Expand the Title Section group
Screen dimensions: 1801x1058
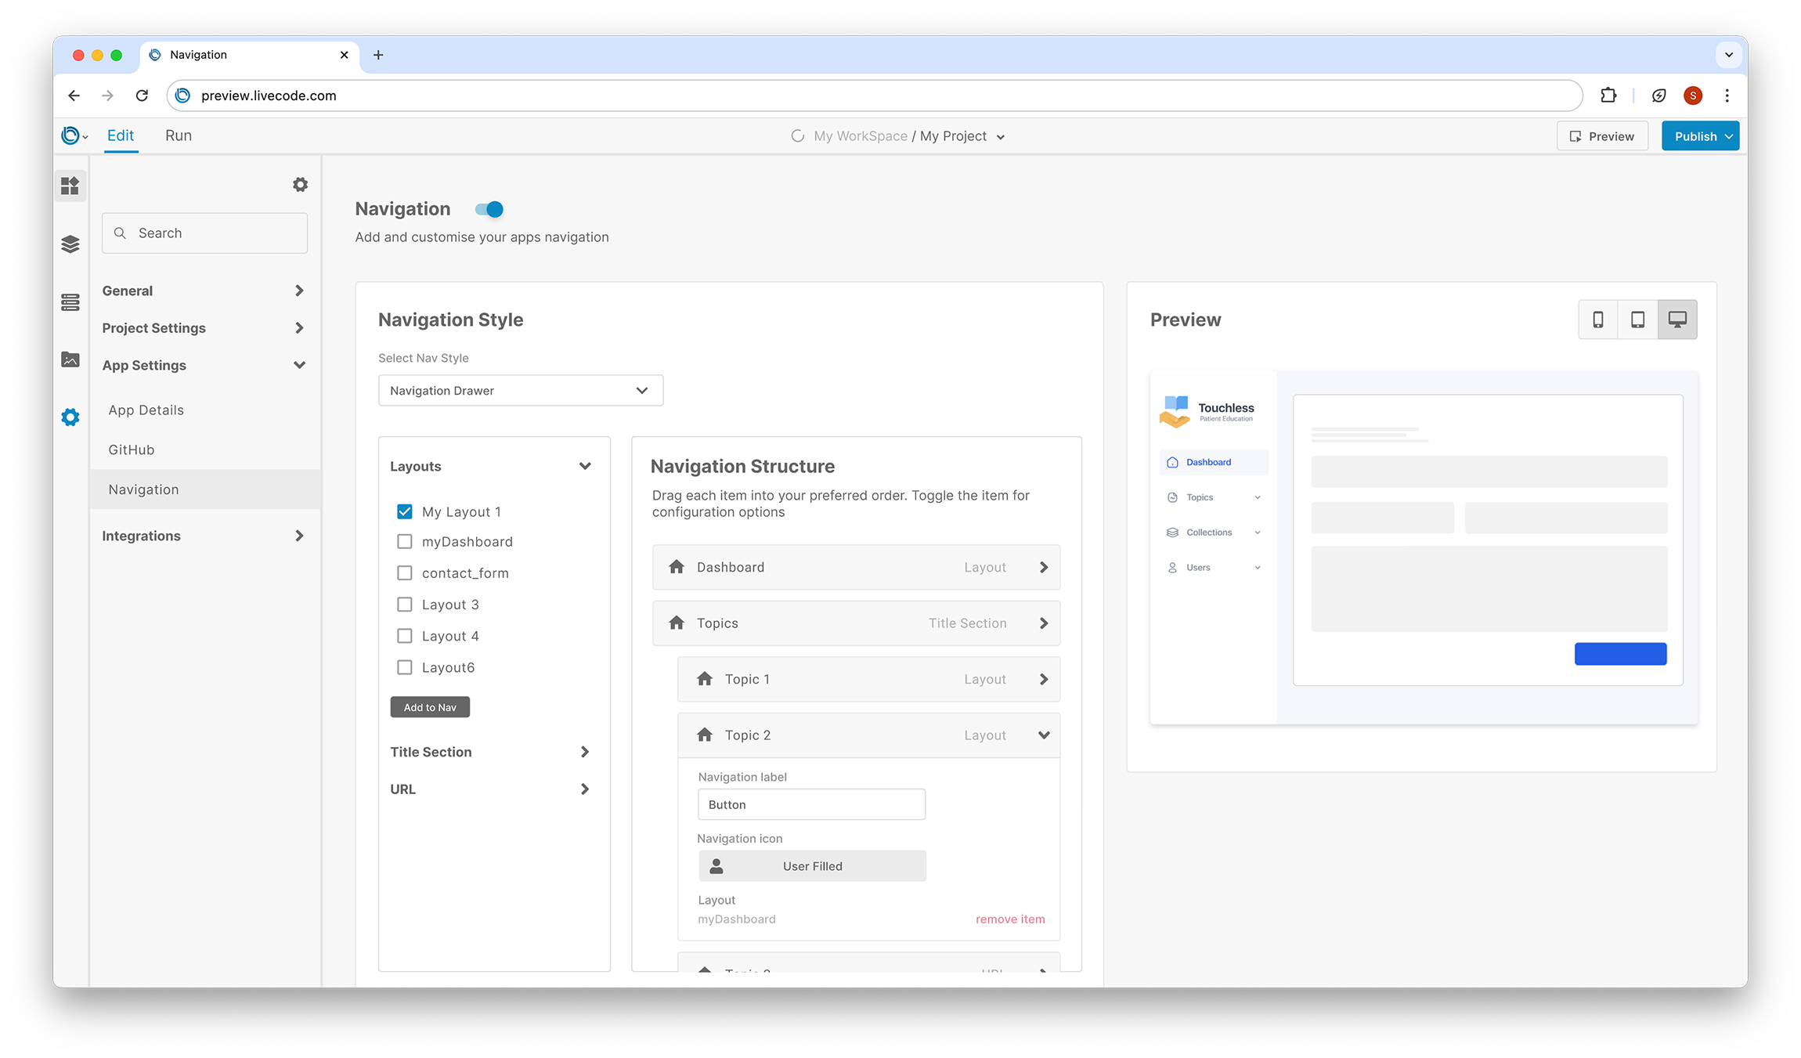coord(489,752)
